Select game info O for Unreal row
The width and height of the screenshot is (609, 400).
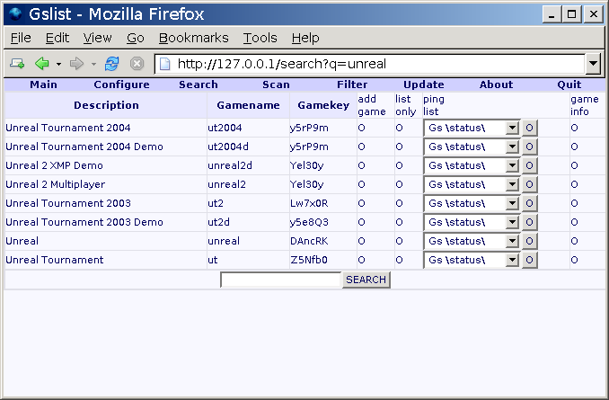[x=574, y=241]
